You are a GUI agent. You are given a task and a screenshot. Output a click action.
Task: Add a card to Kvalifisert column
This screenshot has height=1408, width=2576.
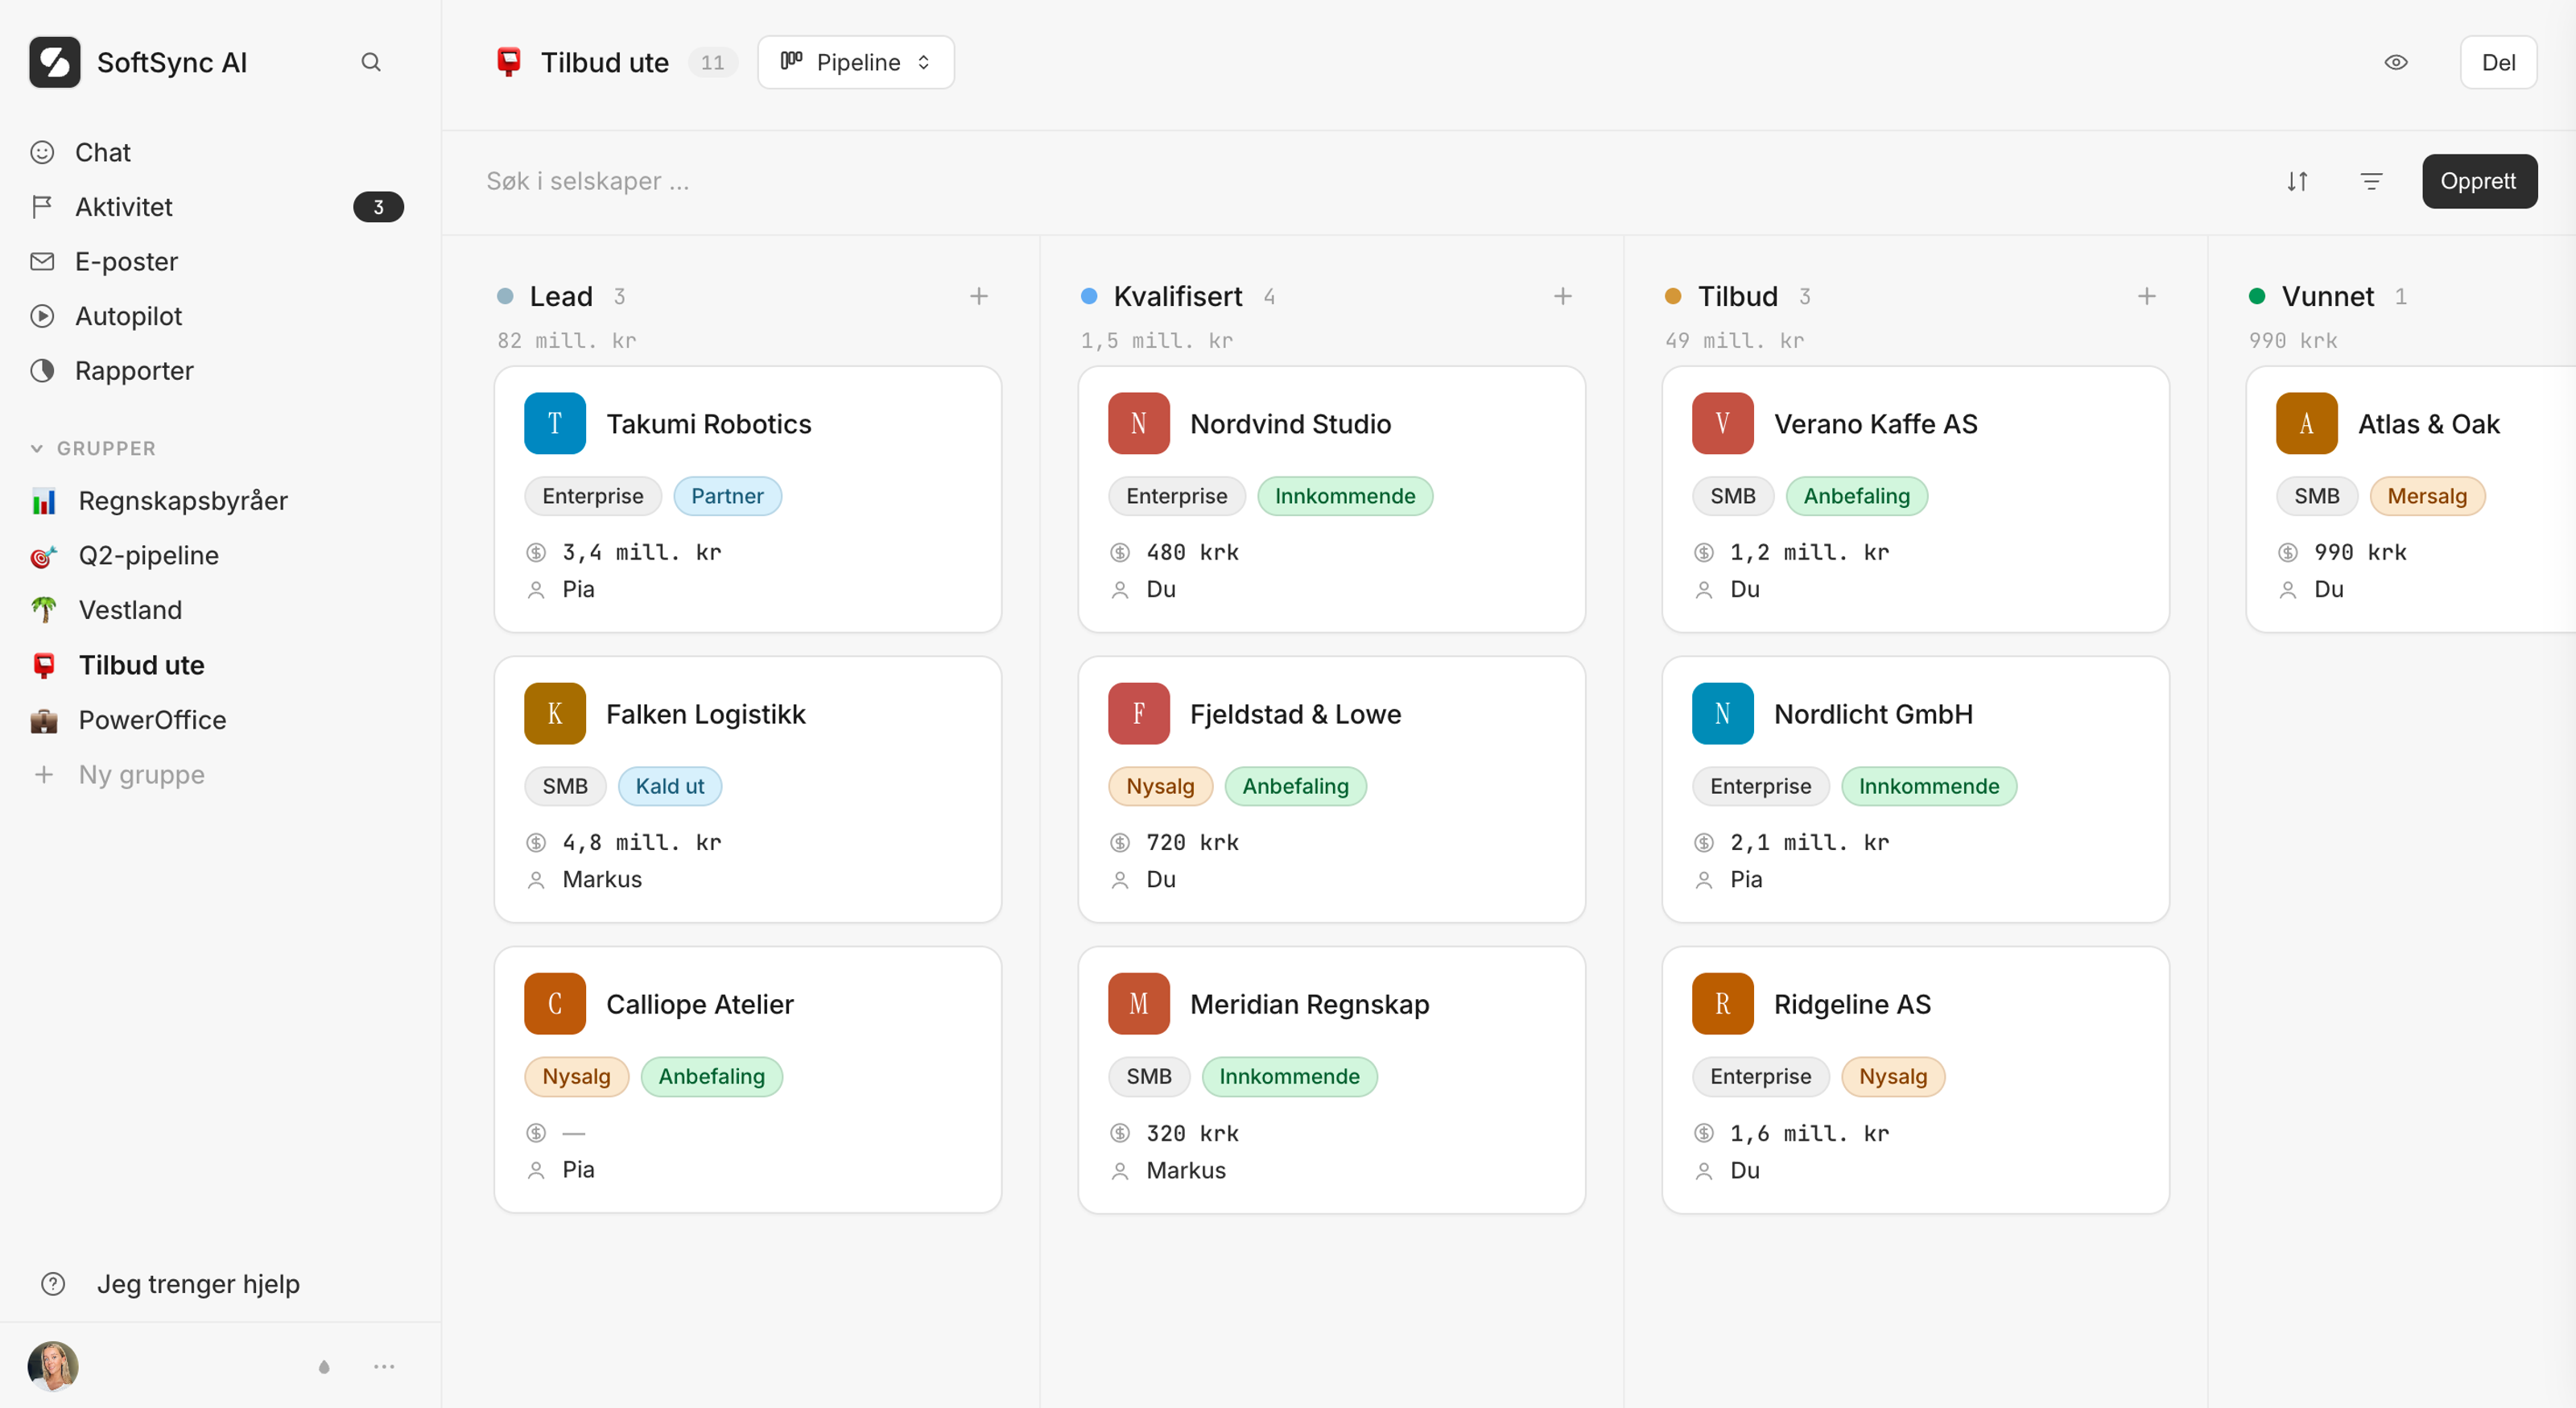(1562, 296)
